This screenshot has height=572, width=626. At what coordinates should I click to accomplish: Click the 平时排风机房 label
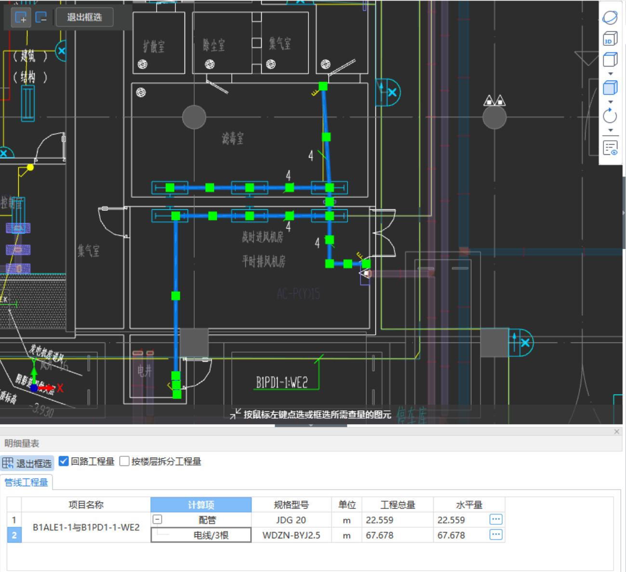point(264,261)
